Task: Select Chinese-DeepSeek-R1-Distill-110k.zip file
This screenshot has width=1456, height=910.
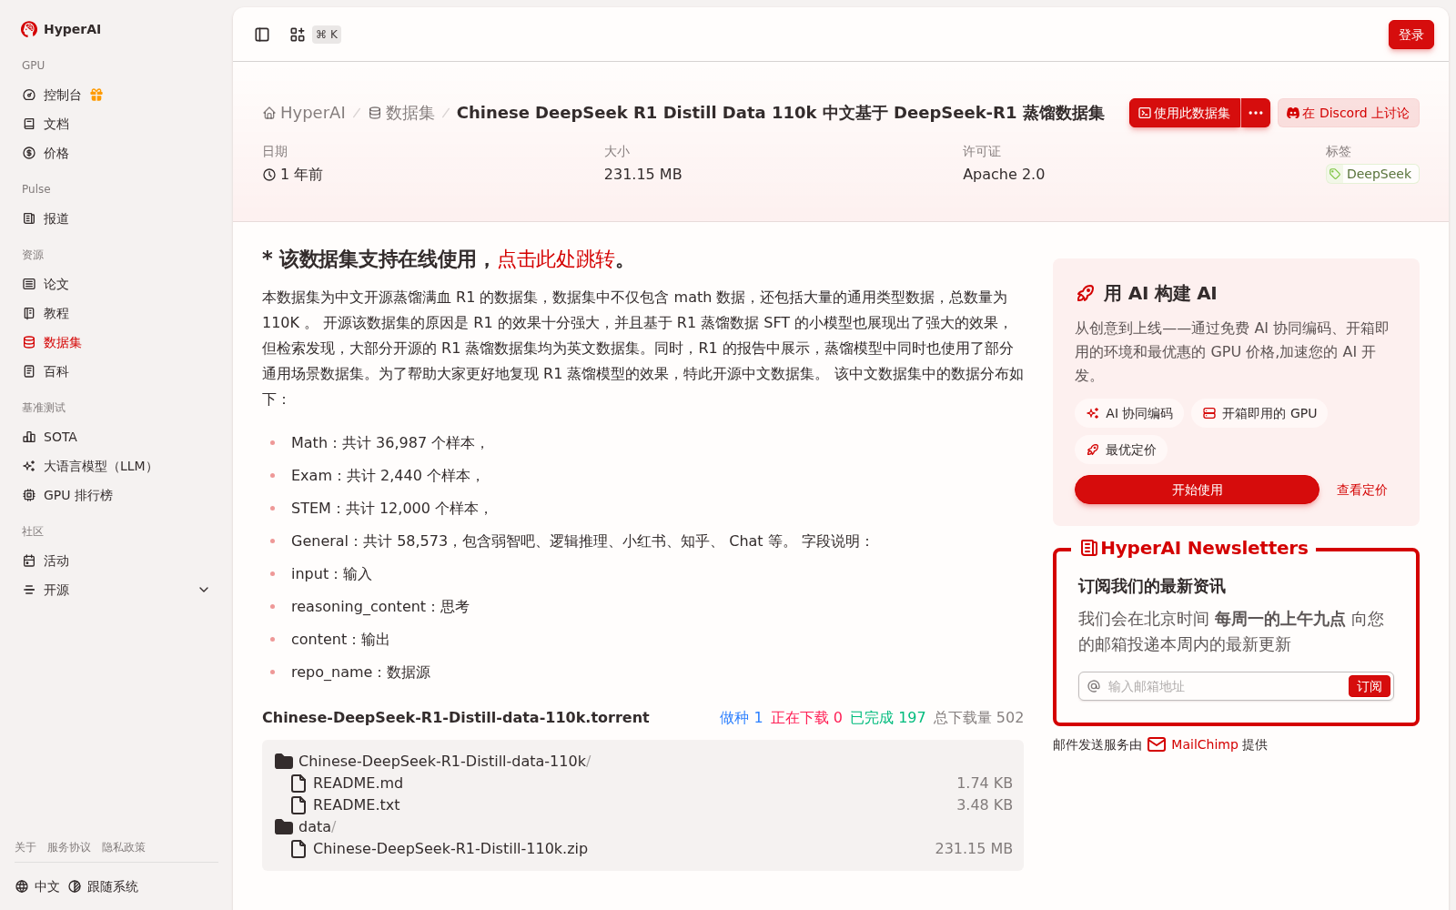Action: coord(642,848)
